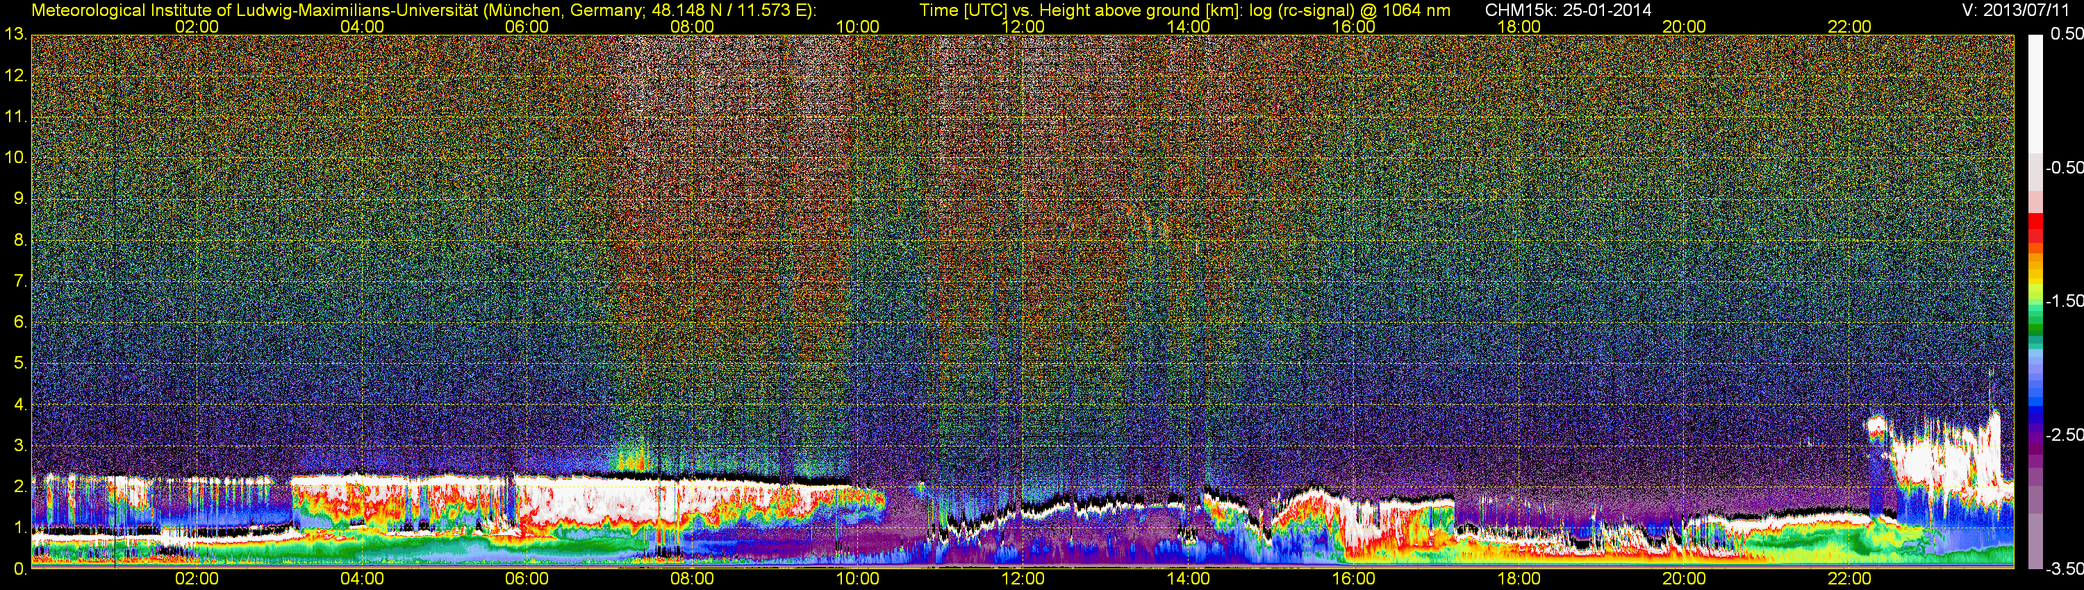Viewport: 2084px width, 590px height.
Task: Click the 06:00 label on the bottom time axis
Action: (x=527, y=579)
